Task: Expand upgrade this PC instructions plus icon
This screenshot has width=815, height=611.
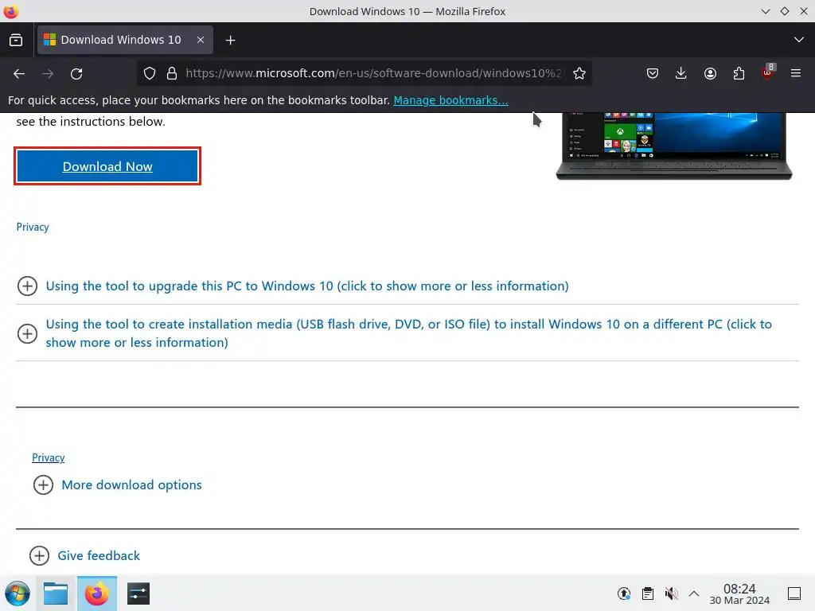Action: pos(28,286)
